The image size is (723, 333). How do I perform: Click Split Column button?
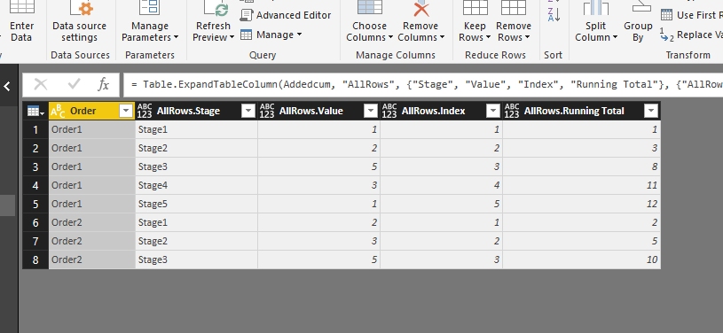click(x=596, y=22)
